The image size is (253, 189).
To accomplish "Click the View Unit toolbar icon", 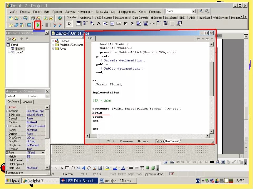I will click(11, 25).
